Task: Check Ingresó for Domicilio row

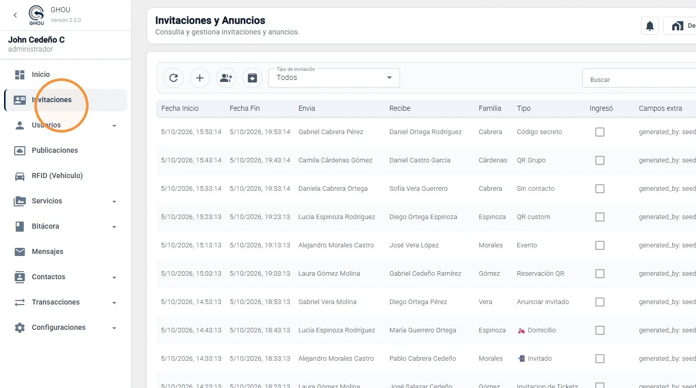Action: 600,330
